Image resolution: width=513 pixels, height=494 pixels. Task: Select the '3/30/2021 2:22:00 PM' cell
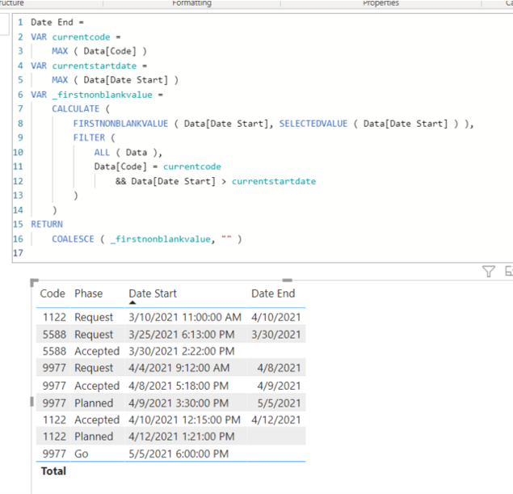tap(182, 351)
